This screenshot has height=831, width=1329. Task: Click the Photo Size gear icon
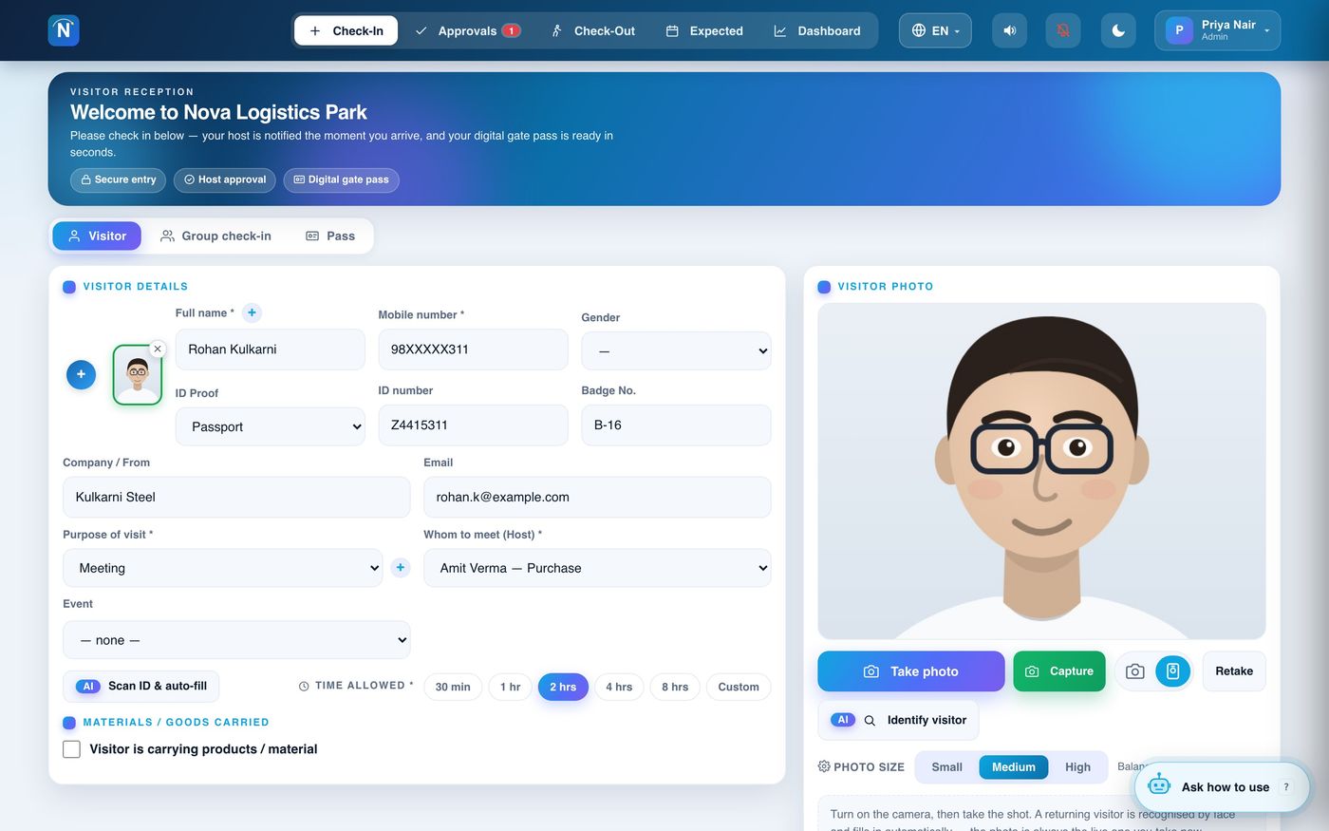click(x=824, y=766)
